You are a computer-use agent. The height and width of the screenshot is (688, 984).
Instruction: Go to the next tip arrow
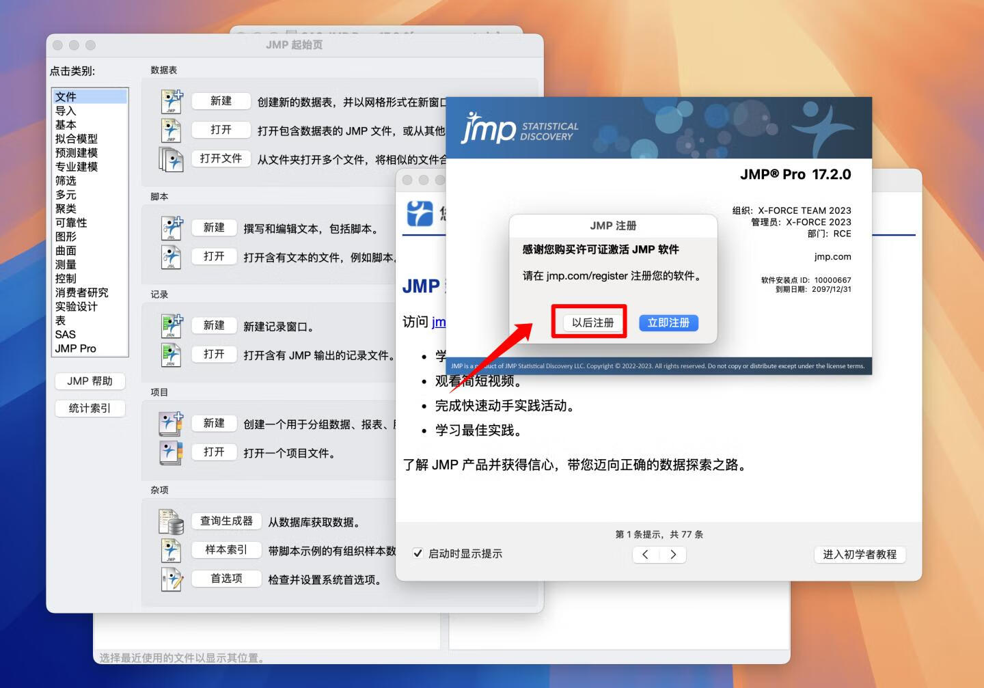[x=673, y=555]
